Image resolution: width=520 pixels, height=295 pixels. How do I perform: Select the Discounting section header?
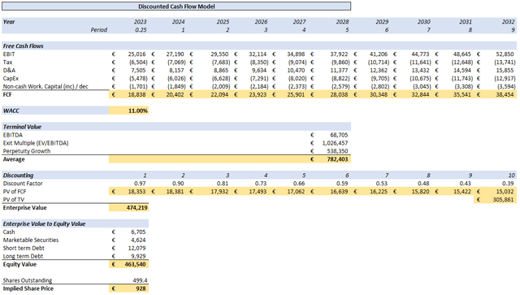tap(18, 176)
